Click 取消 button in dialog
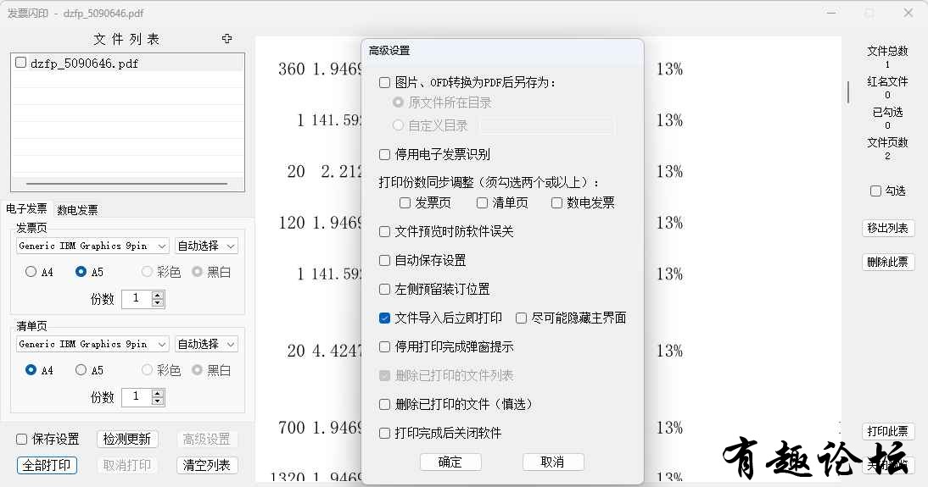The width and height of the screenshot is (928, 487). coord(553,462)
